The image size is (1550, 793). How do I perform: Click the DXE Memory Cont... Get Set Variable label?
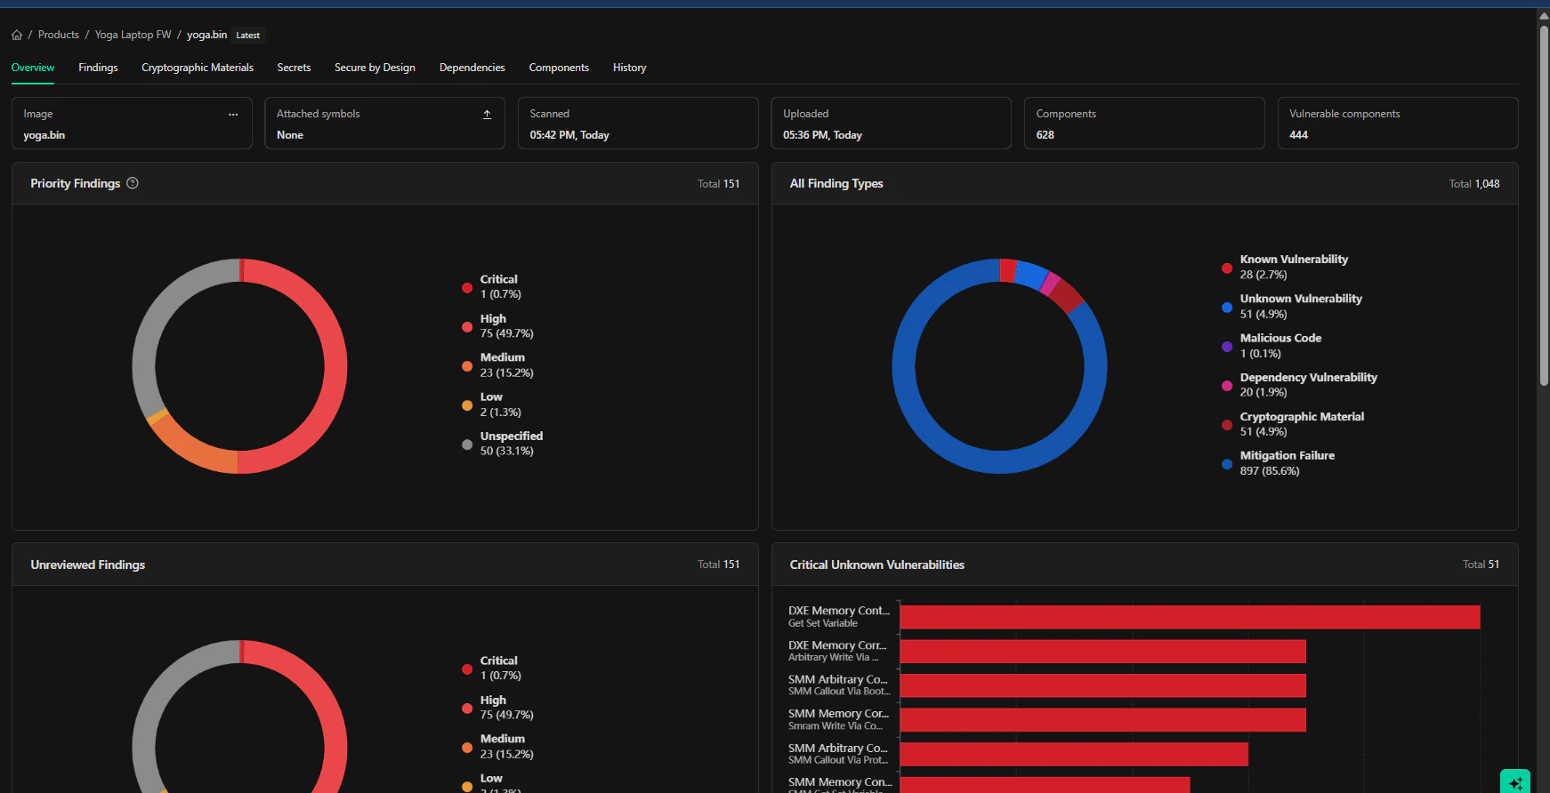839,617
